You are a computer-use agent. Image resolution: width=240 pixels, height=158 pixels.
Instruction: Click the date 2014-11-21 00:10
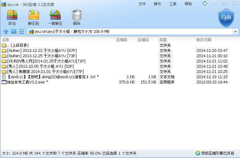click(212, 56)
